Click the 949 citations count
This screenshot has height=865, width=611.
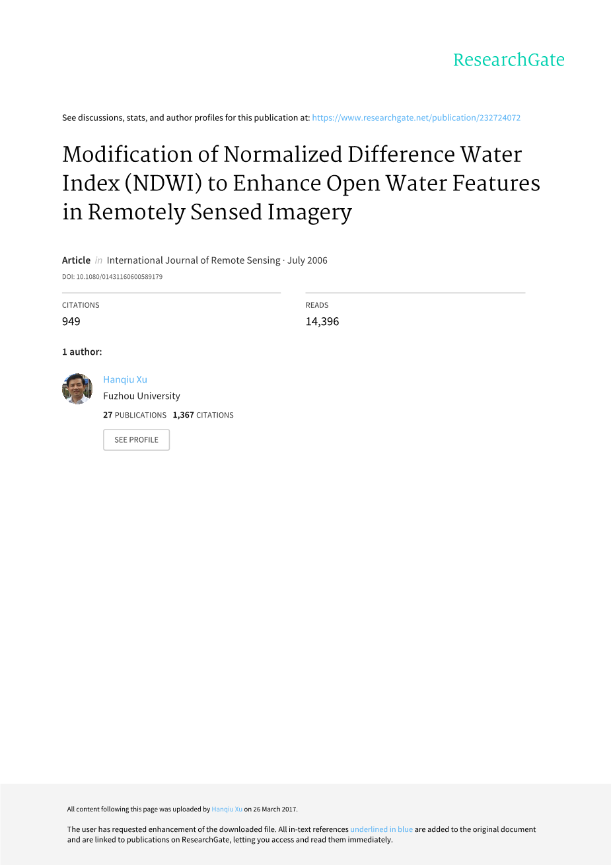(71, 321)
